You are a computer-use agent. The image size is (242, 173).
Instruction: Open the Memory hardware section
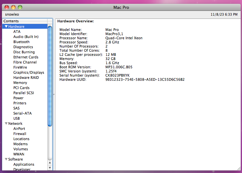(20, 83)
